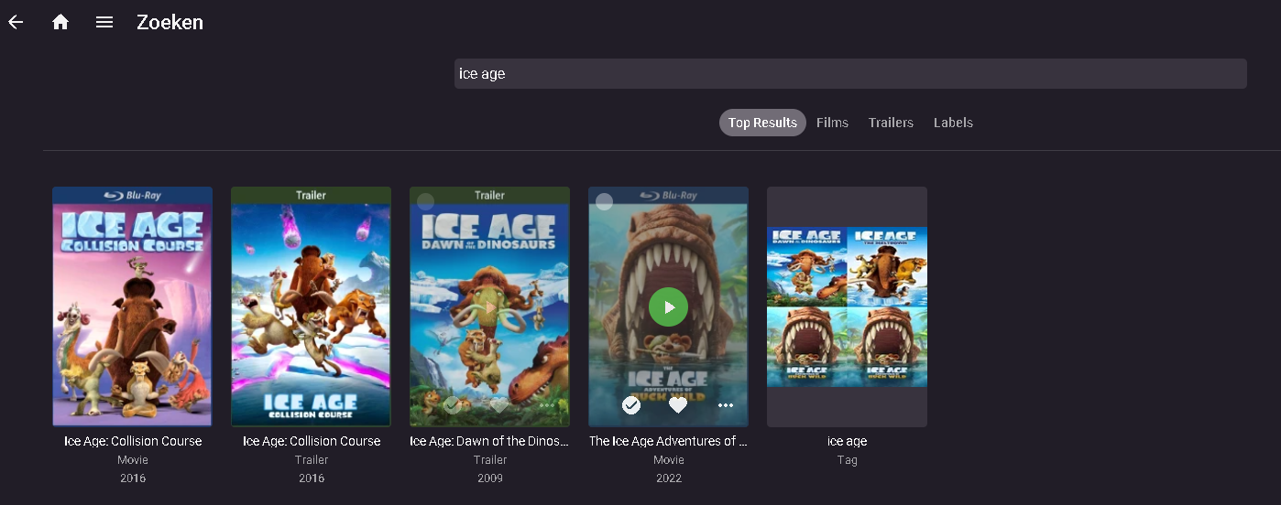Switch to the Trailers tab
1281x505 pixels.
click(x=891, y=123)
